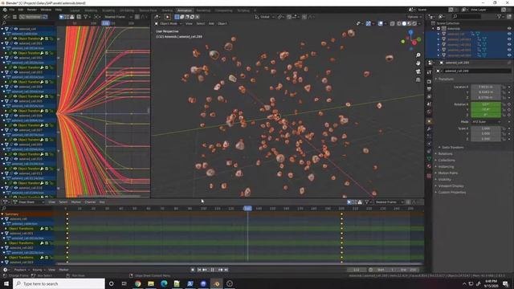Open the outliner filter dropdown
Screen dimensions: 514x289
tap(501, 16)
